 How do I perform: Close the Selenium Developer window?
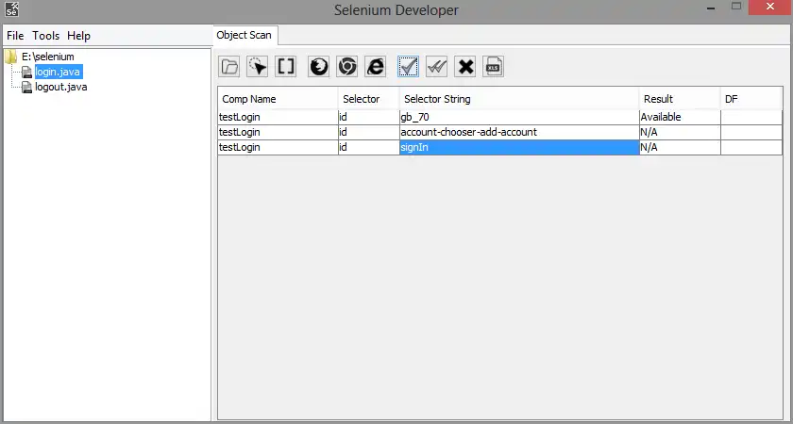click(x=770, y=8)
